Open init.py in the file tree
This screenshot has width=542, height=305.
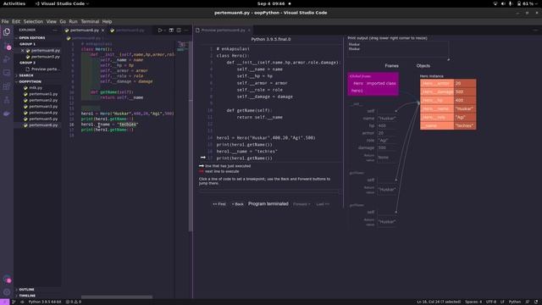pos(36,88)
